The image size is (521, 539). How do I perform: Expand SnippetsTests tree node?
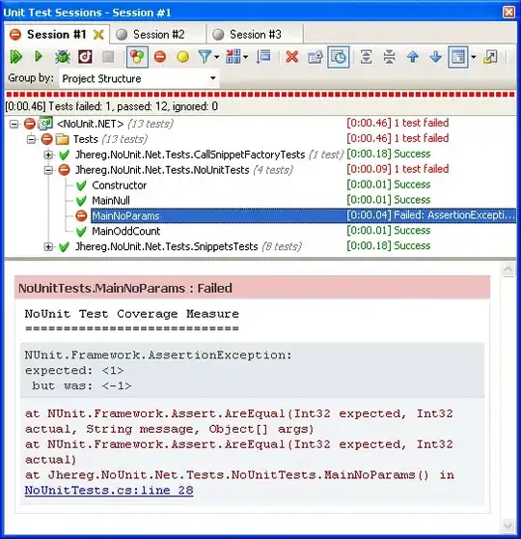[48, 247]
